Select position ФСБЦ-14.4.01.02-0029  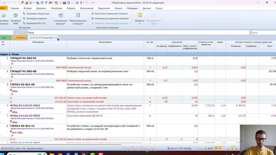click(25, 116)
